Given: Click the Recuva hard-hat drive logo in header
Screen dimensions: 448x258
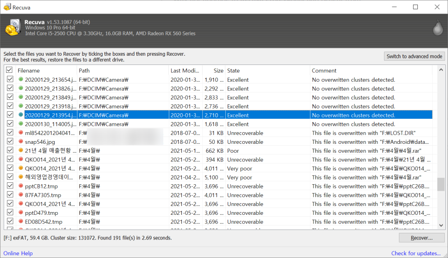Looking at the screenshot, I should [x=13, y=27].
